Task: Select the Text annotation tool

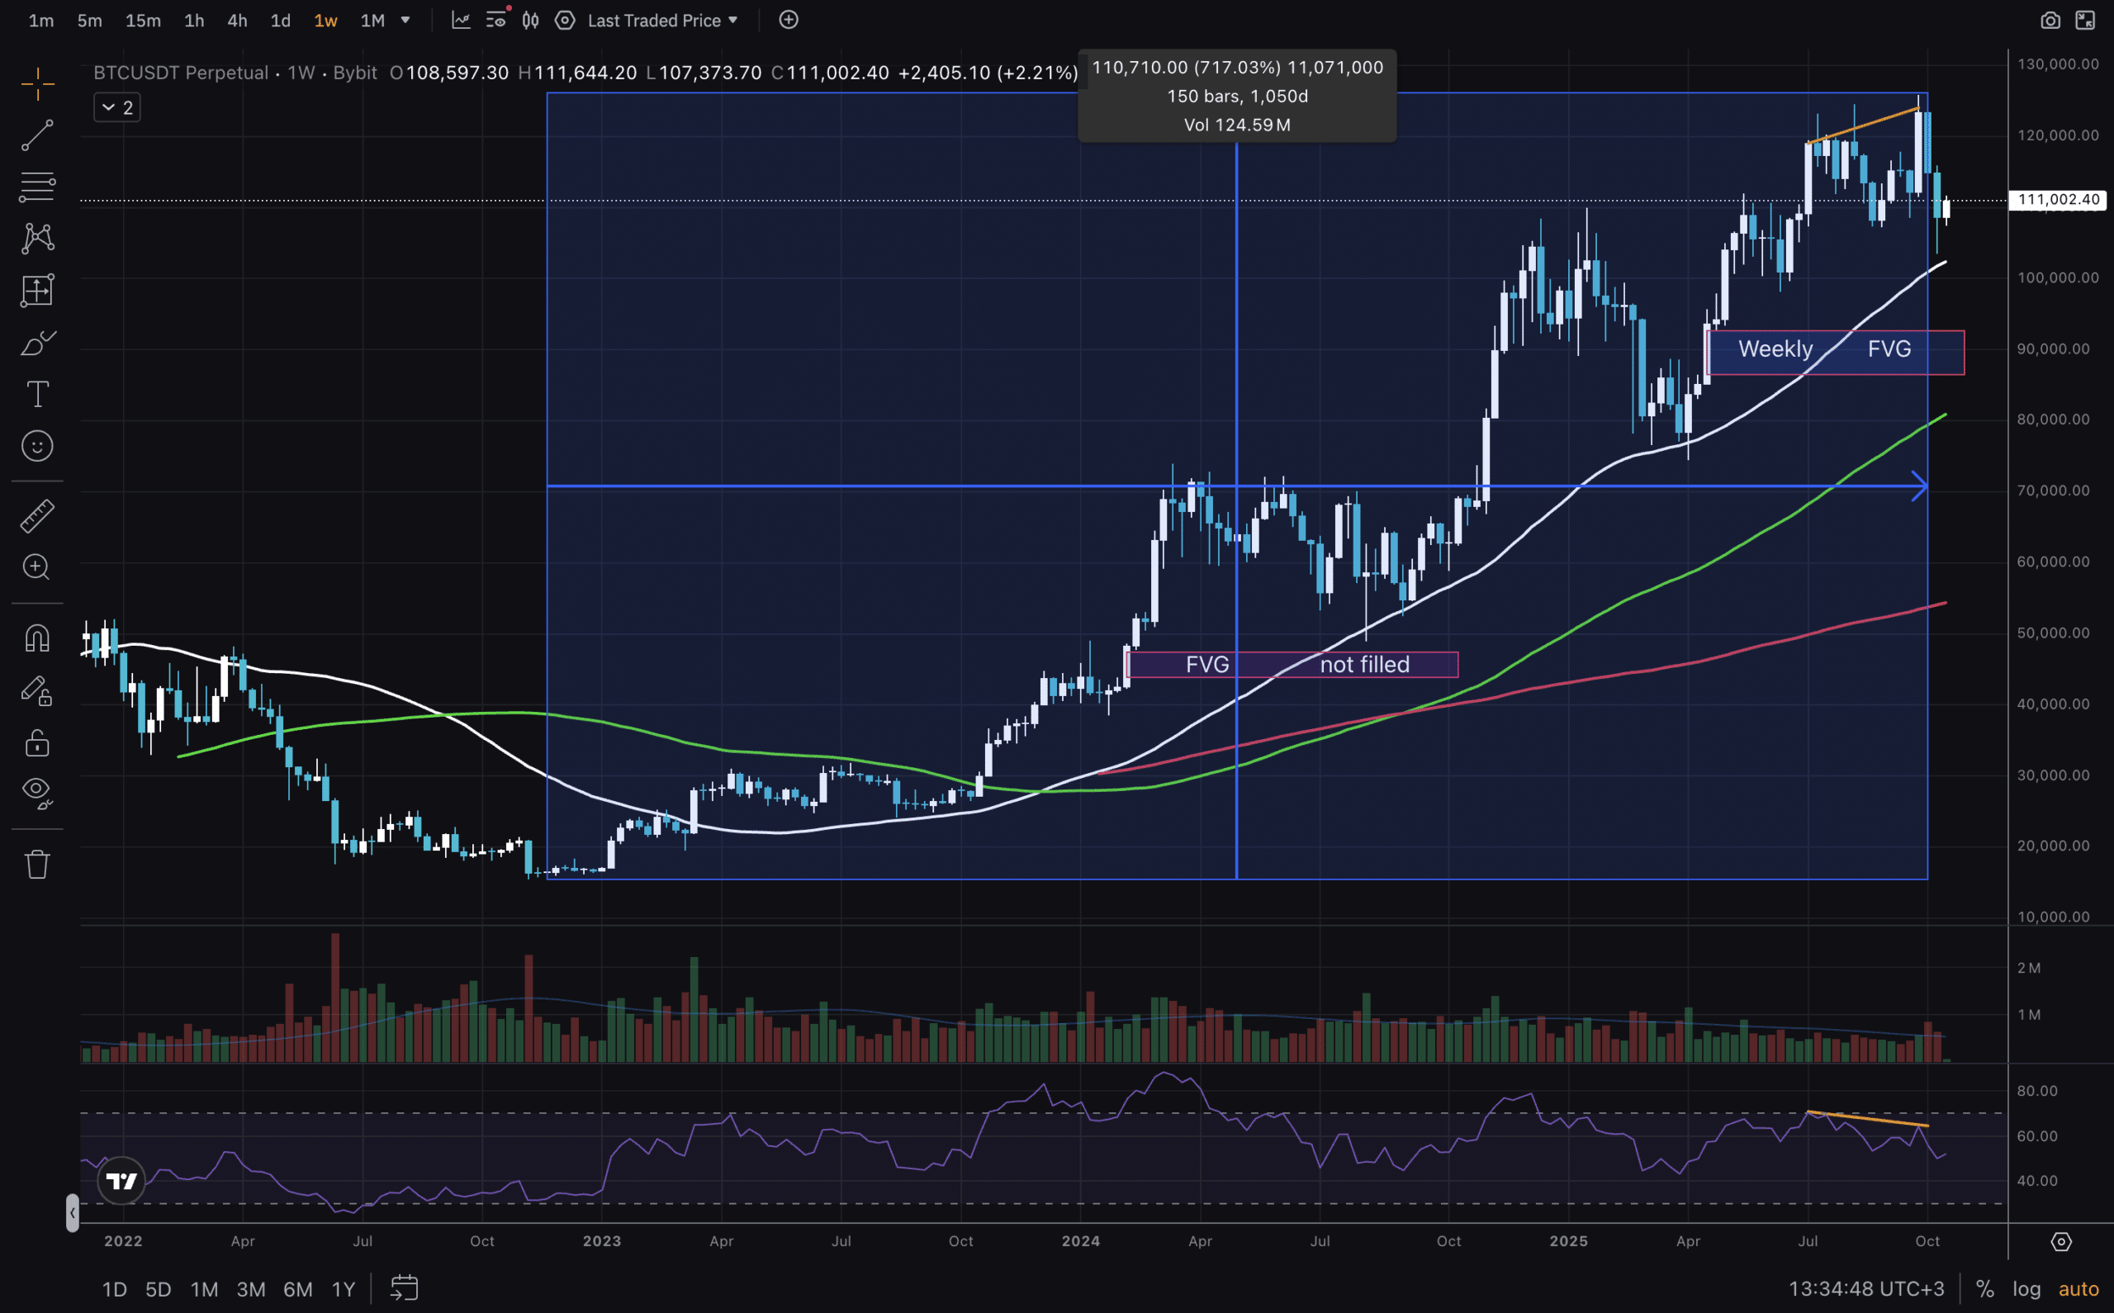Action: tap(37, 394)
